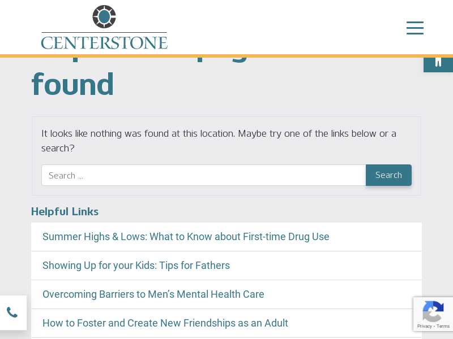The image size is (453, 339).
Task: Click the large 'found' page heading
Action: point(73,84)
